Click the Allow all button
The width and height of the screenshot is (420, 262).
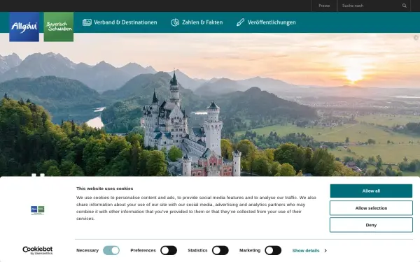point(371,191)
